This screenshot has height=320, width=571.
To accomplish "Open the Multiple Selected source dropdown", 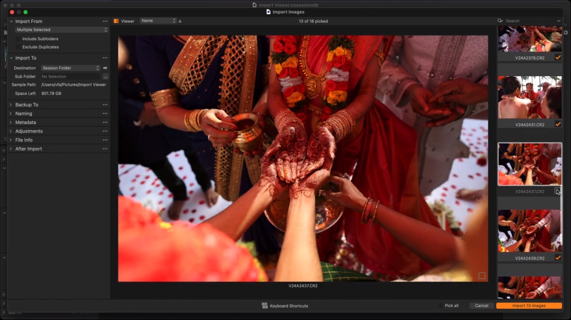I will click(x=61, y=30).
